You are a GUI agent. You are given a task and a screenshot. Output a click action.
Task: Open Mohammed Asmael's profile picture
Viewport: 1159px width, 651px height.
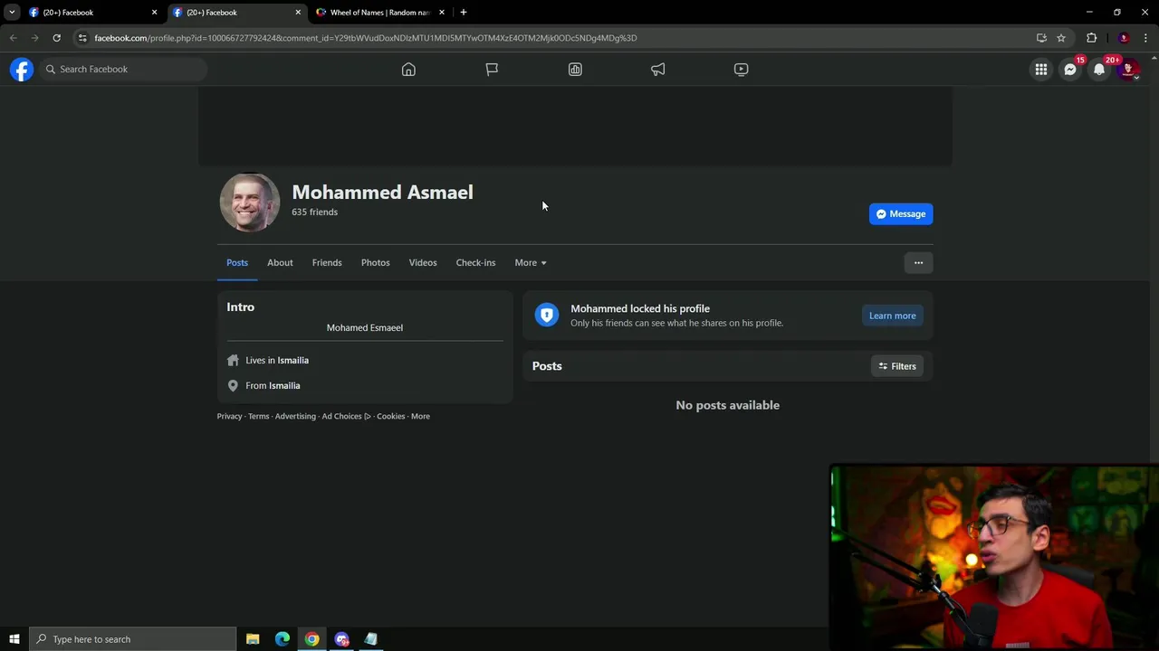(x=250, y=203)
